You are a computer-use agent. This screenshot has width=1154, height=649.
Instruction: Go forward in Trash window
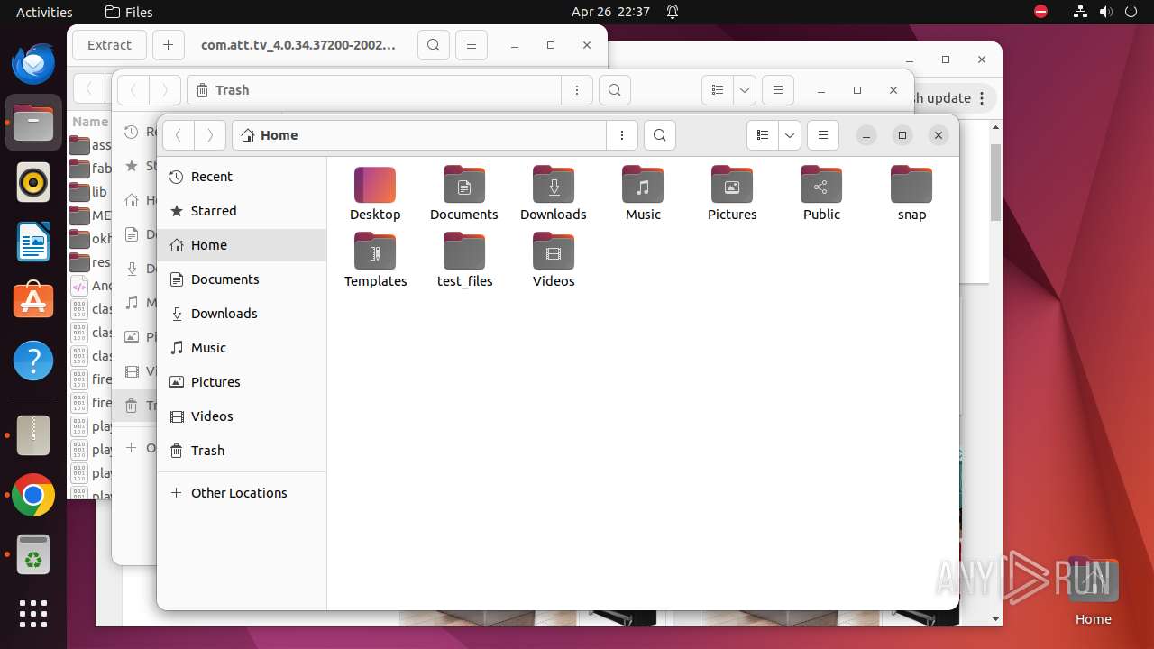point(164,90)
